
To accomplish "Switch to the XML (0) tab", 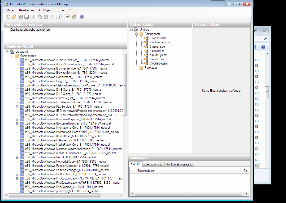I will [x=135, y=164].
